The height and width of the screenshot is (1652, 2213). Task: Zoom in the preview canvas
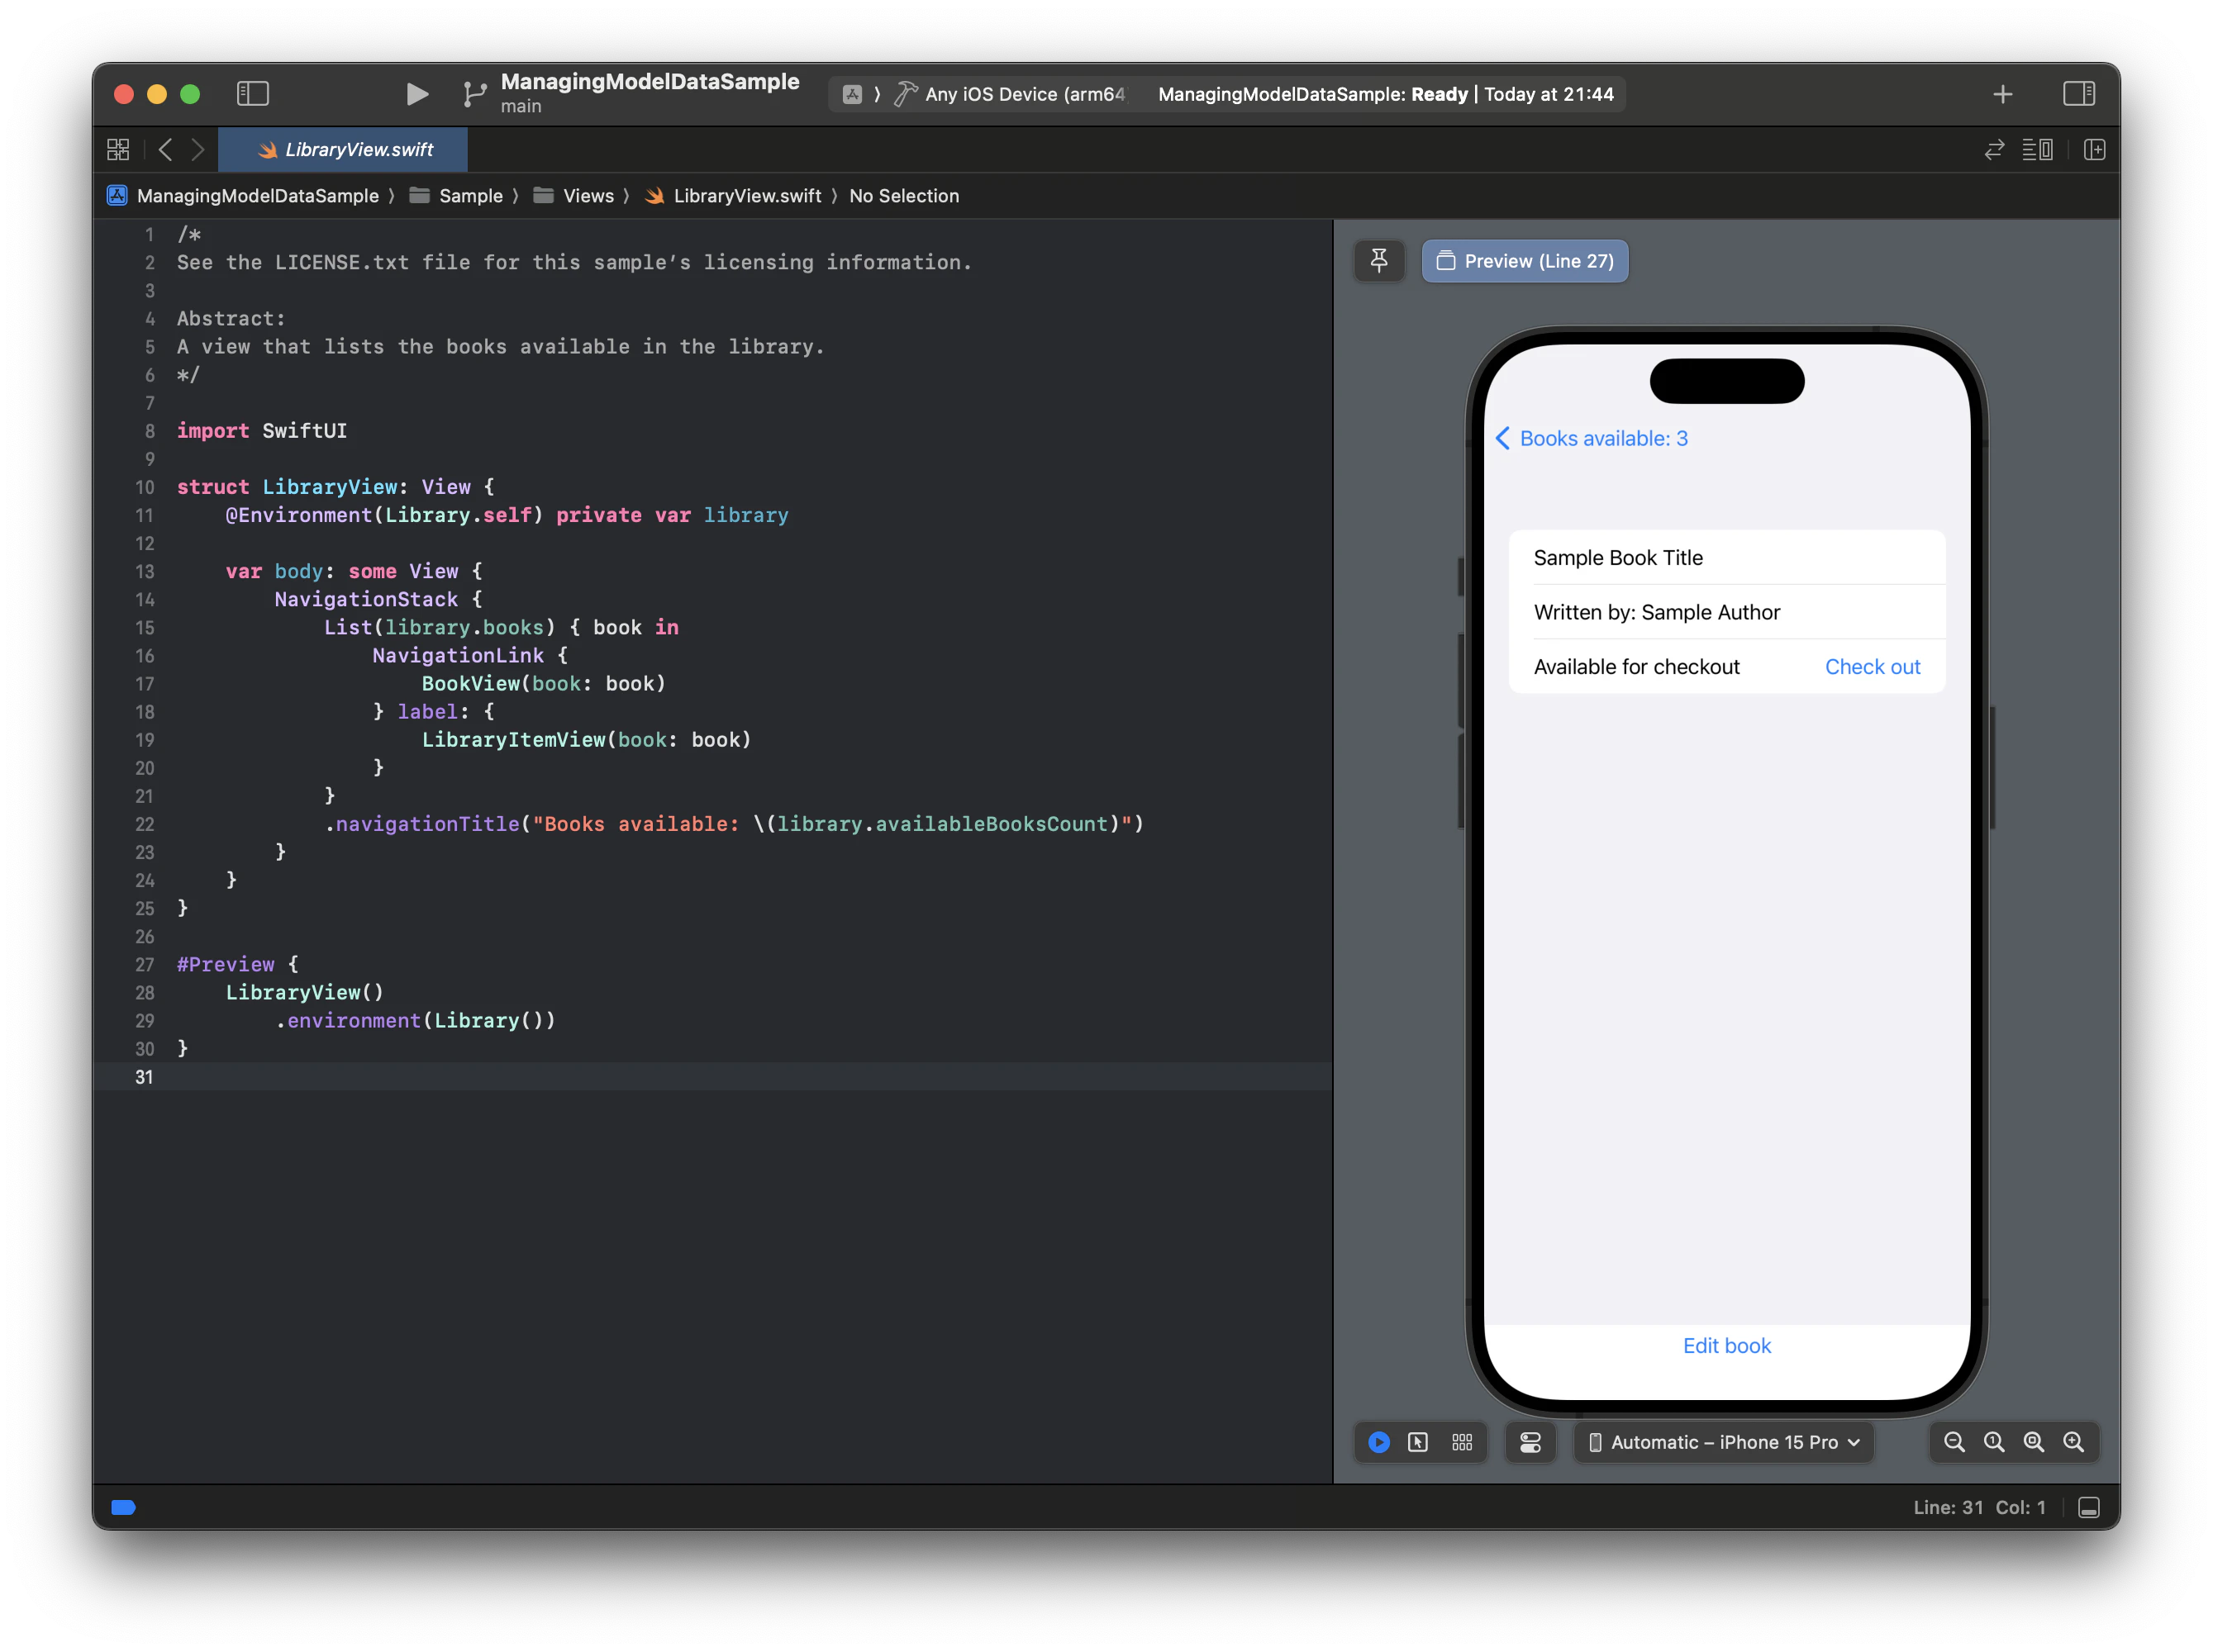[2074, 1442]
